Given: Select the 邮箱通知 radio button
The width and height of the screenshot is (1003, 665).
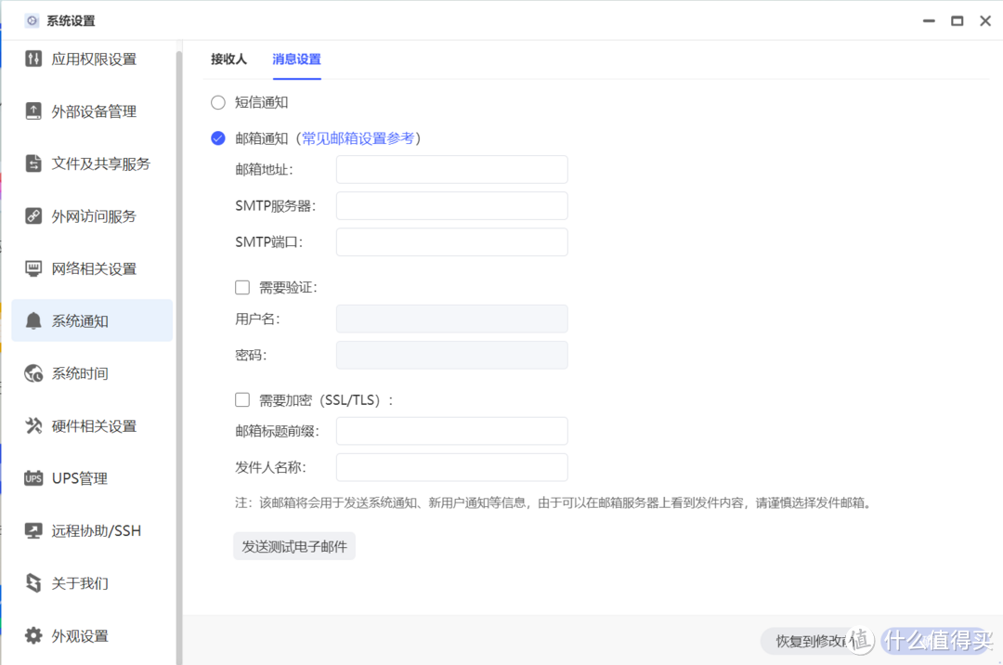Looking at the screenshot, I should (217, 137).
